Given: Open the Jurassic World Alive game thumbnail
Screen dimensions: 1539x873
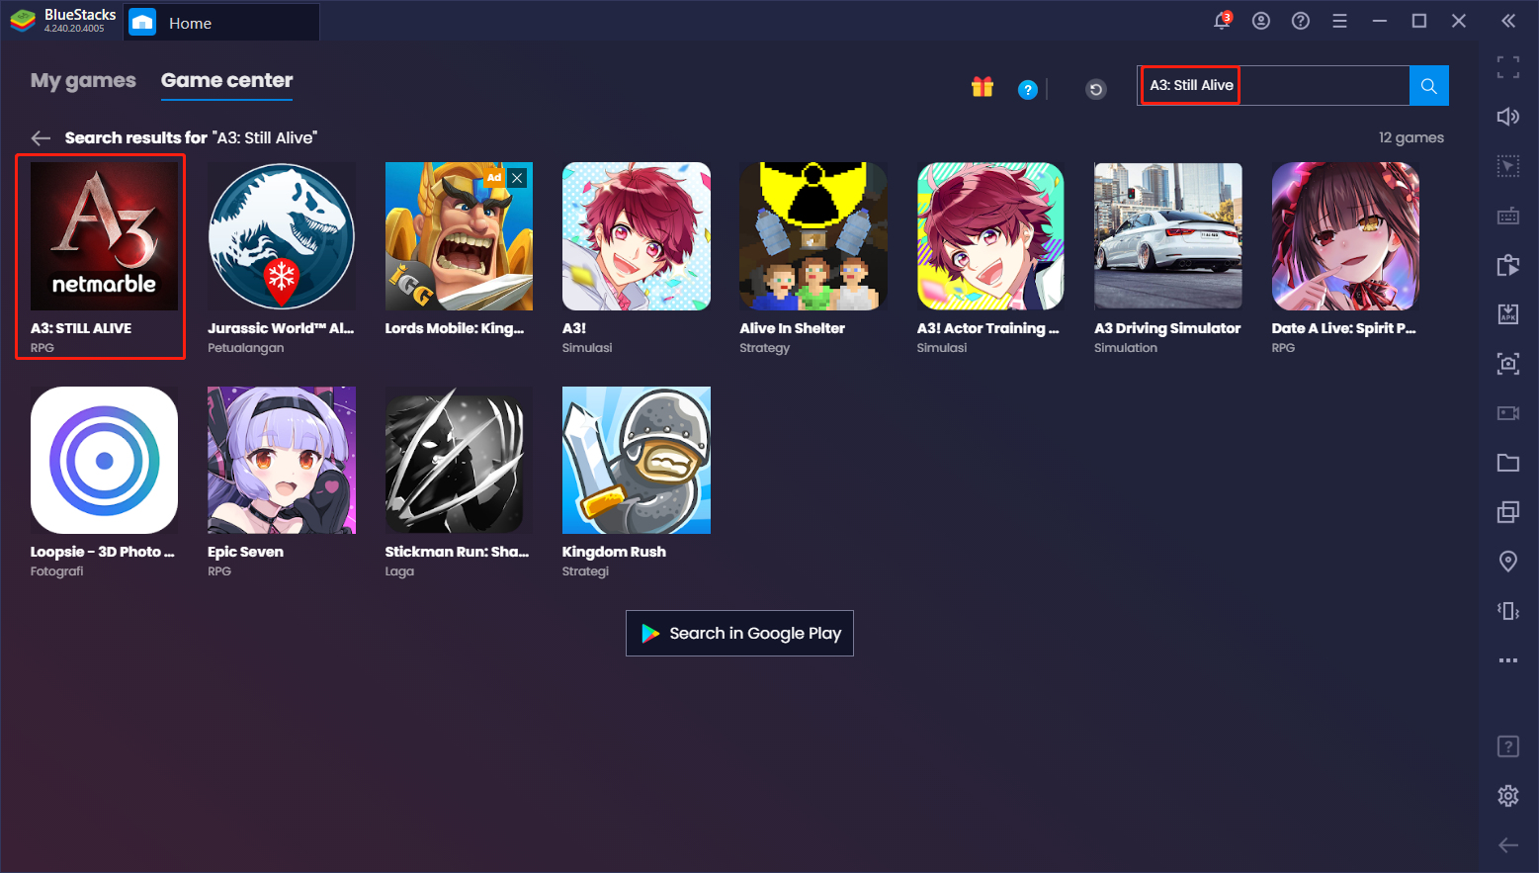Looking at the screenshot, I should 282,236.
